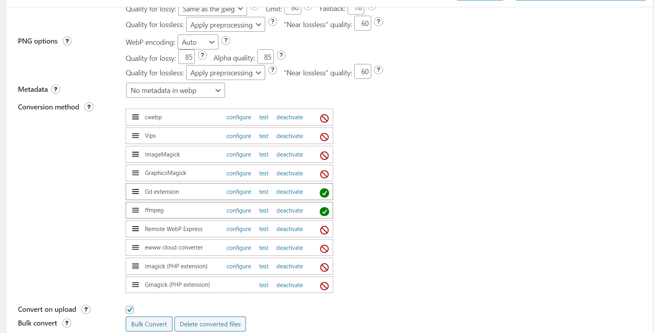Click the test link for GraphicsMagick
The height and width of the screenshot is (333, 654).
click(264, 173)
